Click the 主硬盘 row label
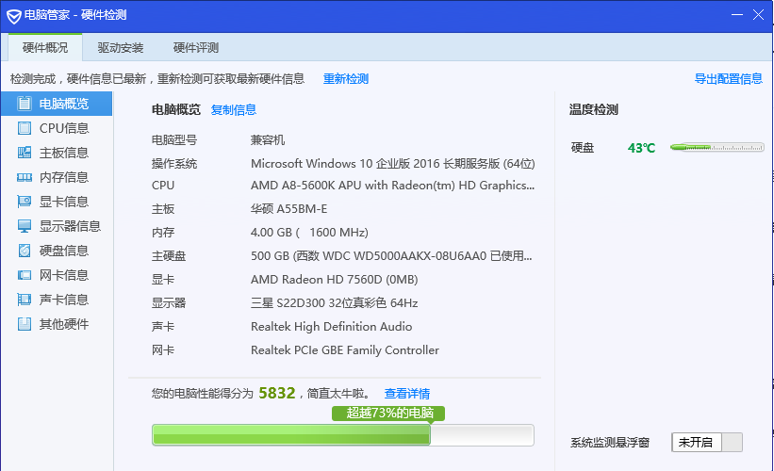The height and width of the screenshot is (471, 774). click(169, 256)
